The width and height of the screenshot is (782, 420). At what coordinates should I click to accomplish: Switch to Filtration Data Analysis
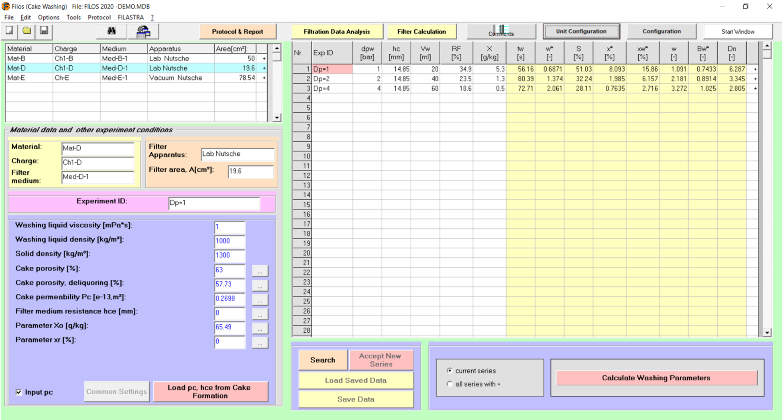pyautogui.click(x=337, y=31)
